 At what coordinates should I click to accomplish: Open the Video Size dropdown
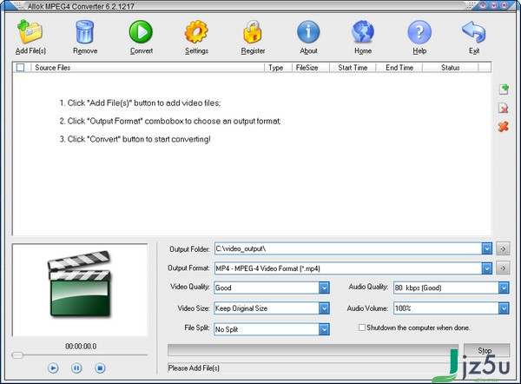[x=324, y=308]
